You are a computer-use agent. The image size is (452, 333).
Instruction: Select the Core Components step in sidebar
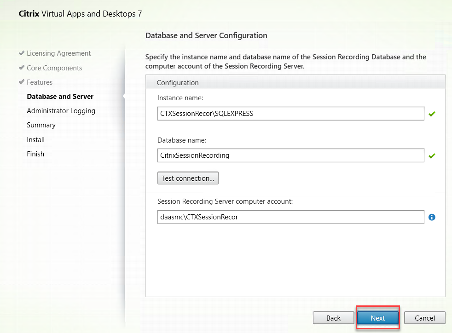54,68
